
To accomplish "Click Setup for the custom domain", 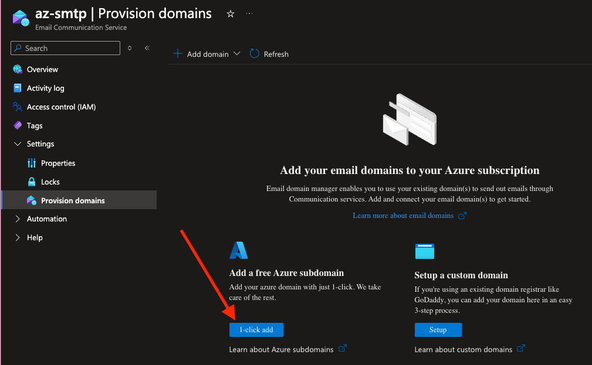I will point(438,329).
